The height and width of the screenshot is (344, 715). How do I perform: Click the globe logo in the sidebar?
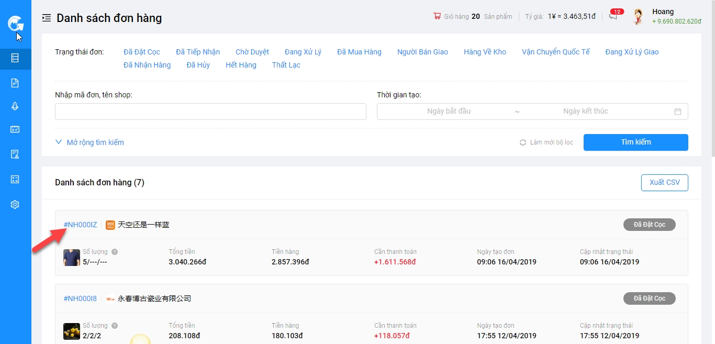tap(15, 24)
